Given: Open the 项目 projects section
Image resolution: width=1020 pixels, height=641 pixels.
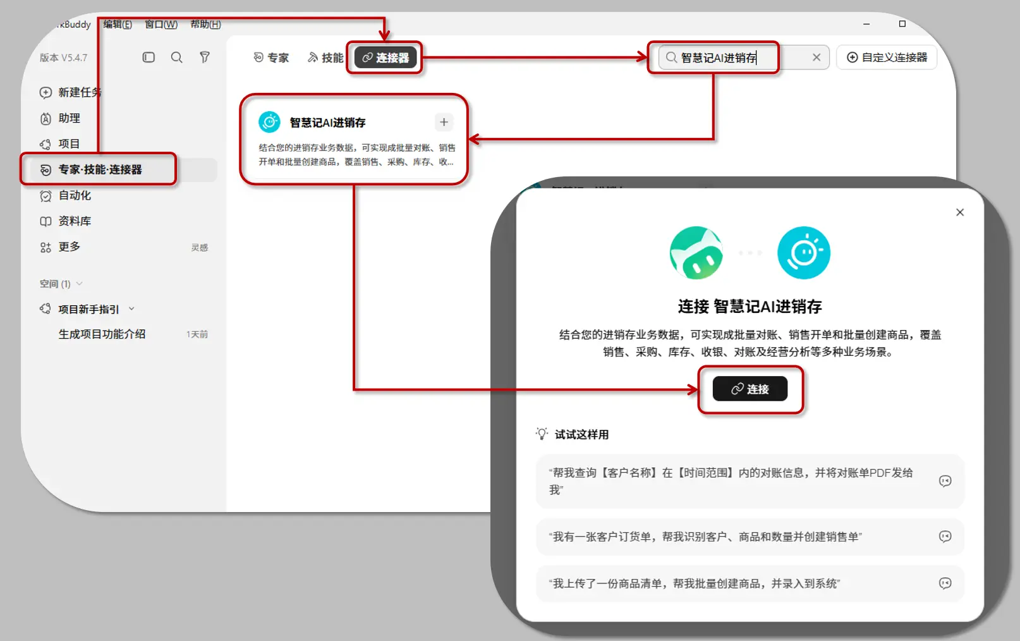Looking at the screenshot, I should tap(60, 143).
